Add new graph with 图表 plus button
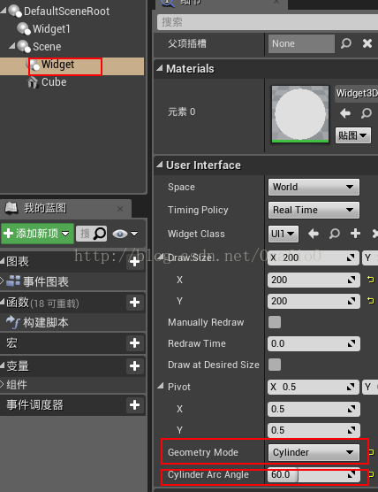Viewport: 378px width, 492px height. tap(134, 261)
